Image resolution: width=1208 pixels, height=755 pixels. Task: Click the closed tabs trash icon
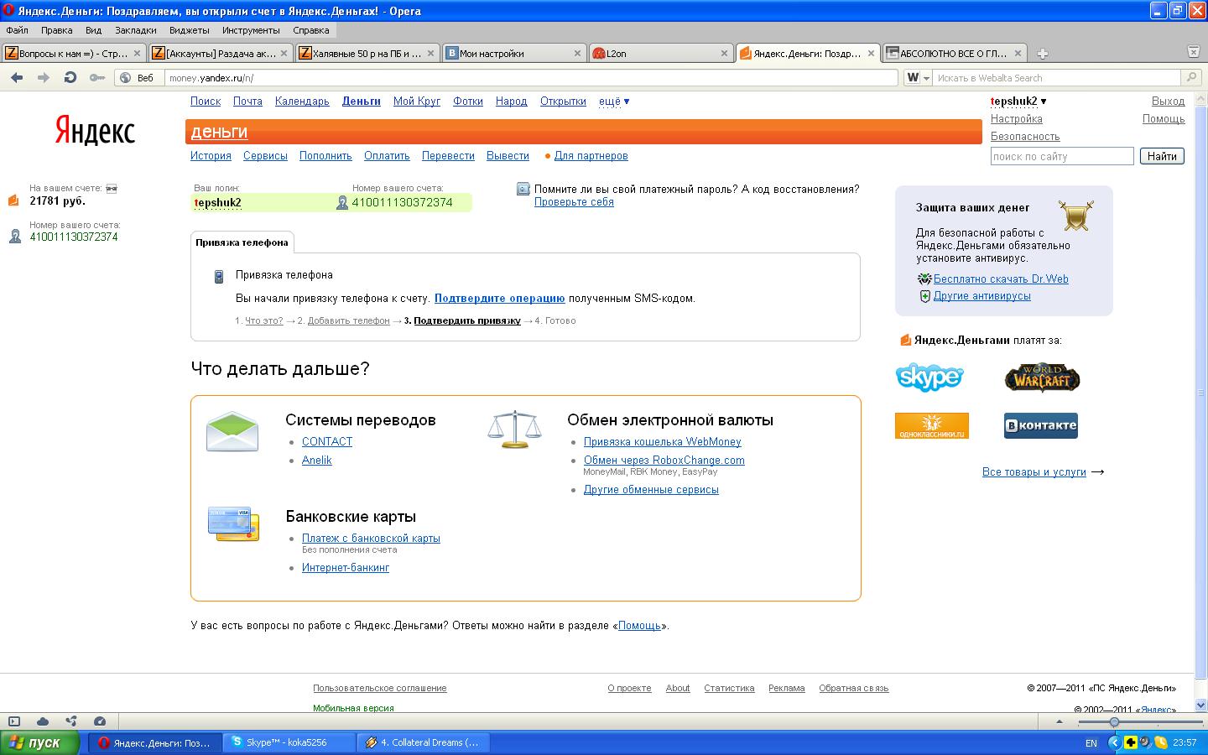tap(1193, 52)
